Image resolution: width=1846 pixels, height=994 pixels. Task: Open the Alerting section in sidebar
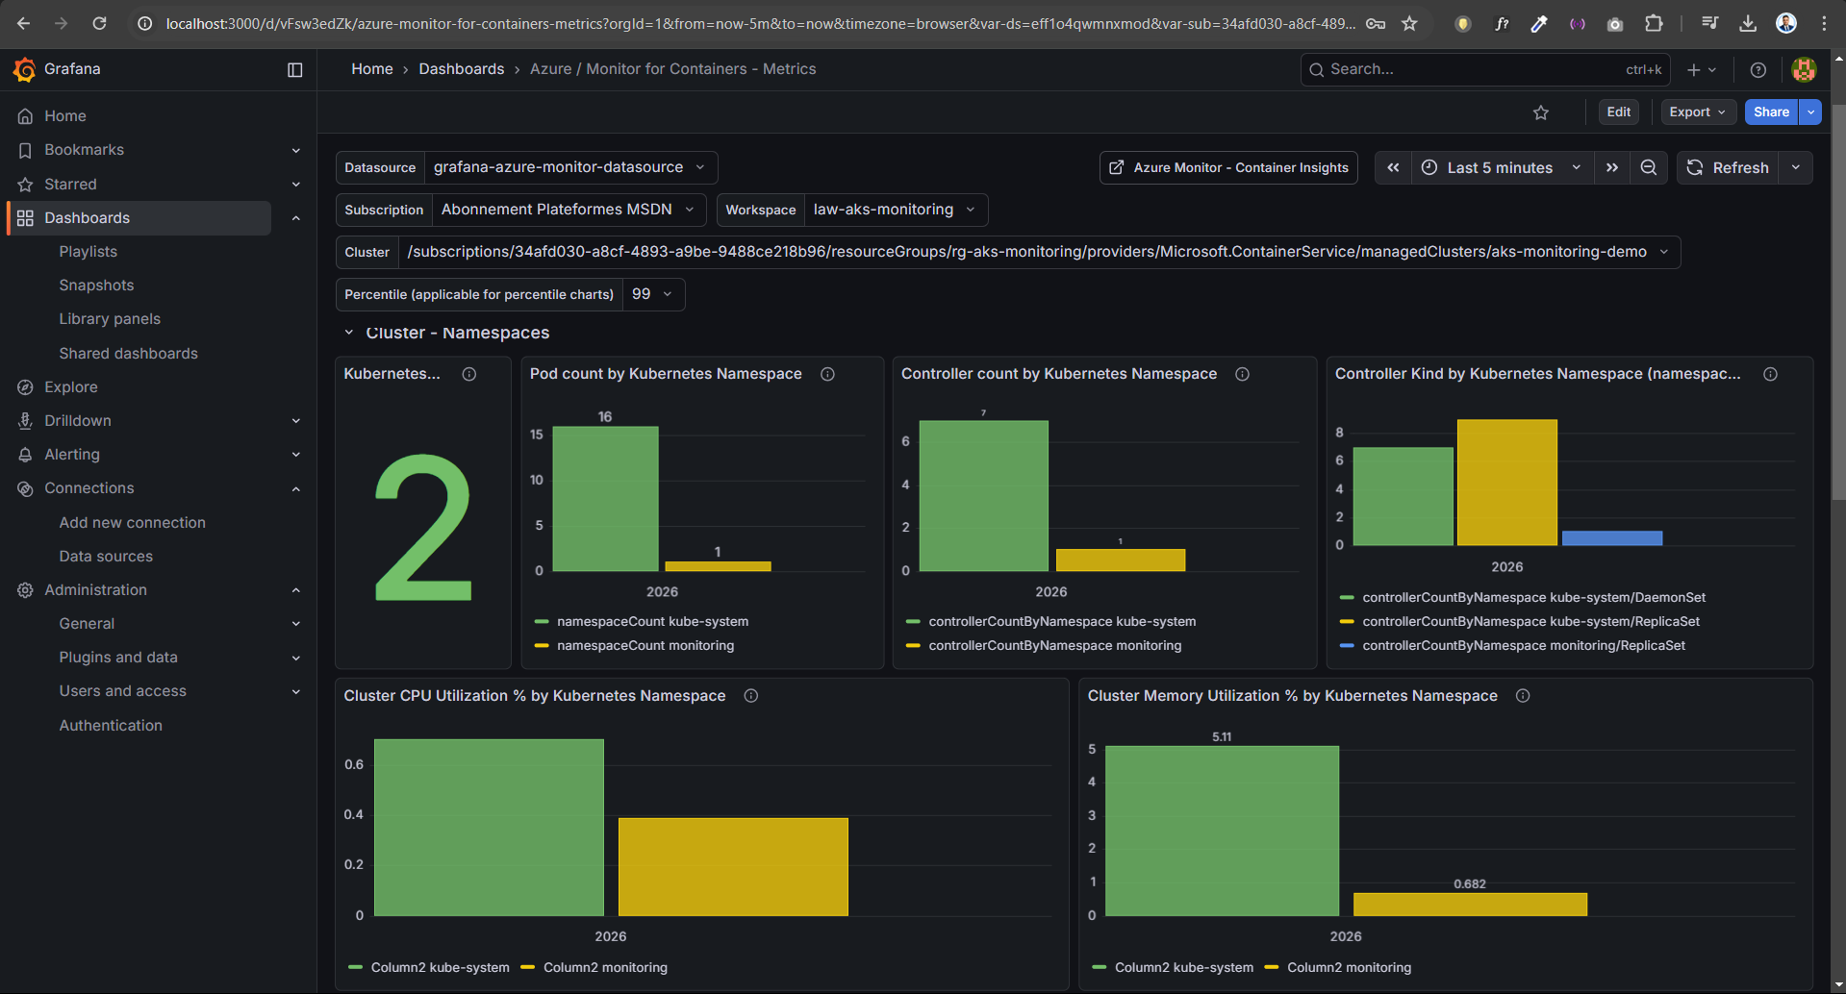tap(71, 454)
